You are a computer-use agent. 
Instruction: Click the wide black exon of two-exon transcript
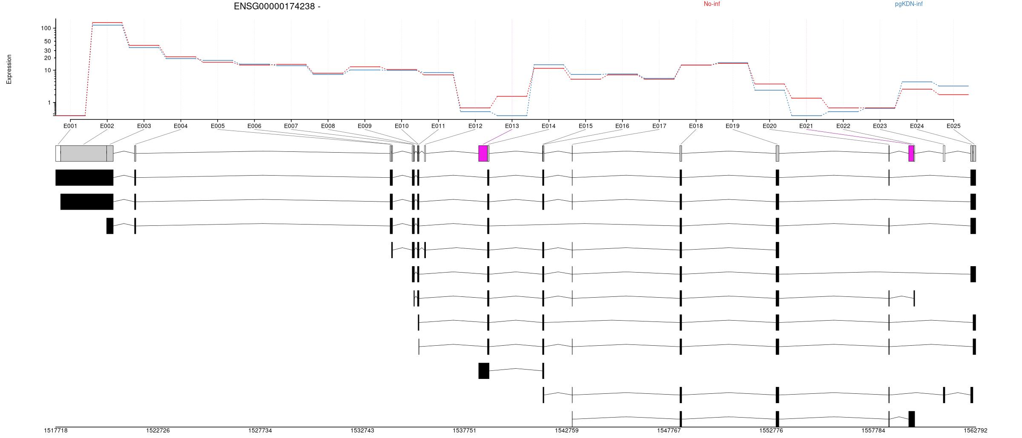[x=484, y=371]
